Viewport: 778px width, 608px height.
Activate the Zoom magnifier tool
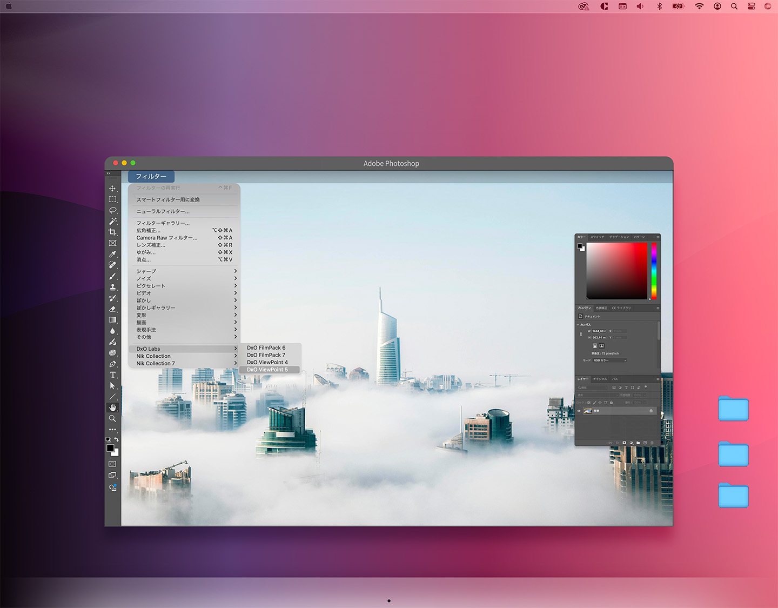(x=112, y=418)
